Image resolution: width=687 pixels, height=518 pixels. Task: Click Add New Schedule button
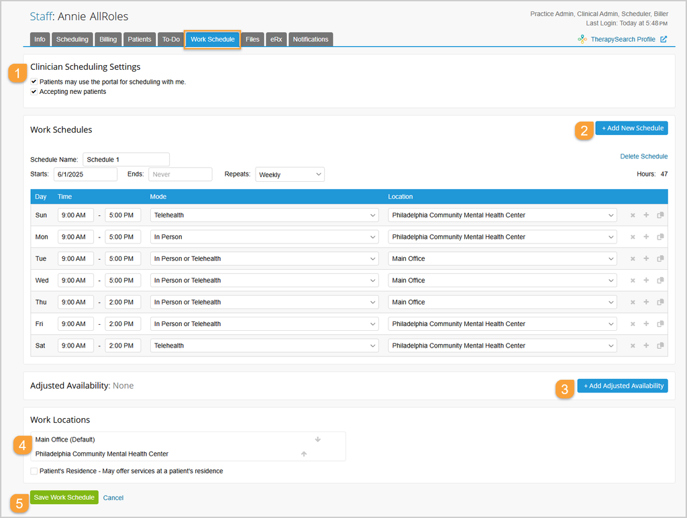pos(631,128)
